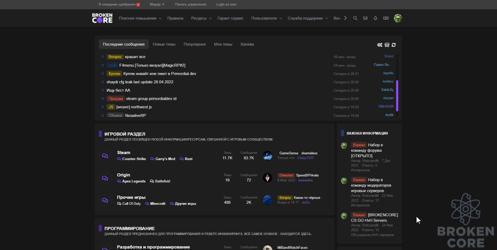Open thread shaydi cfg leak last update
The height and width of the screenshot is (250, 497).
tap(140, 82)
